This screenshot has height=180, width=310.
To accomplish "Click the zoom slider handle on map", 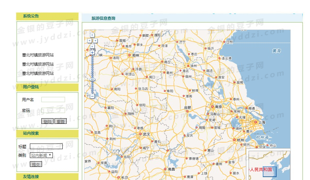I will 92,79.
